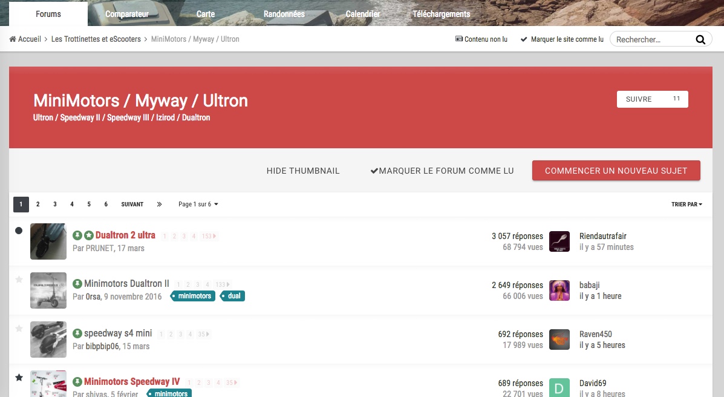Viewport: 724px width, 397px height.
Task: Click pinned icon on Dualtron 2 ultra
Action: click(77, 235)
